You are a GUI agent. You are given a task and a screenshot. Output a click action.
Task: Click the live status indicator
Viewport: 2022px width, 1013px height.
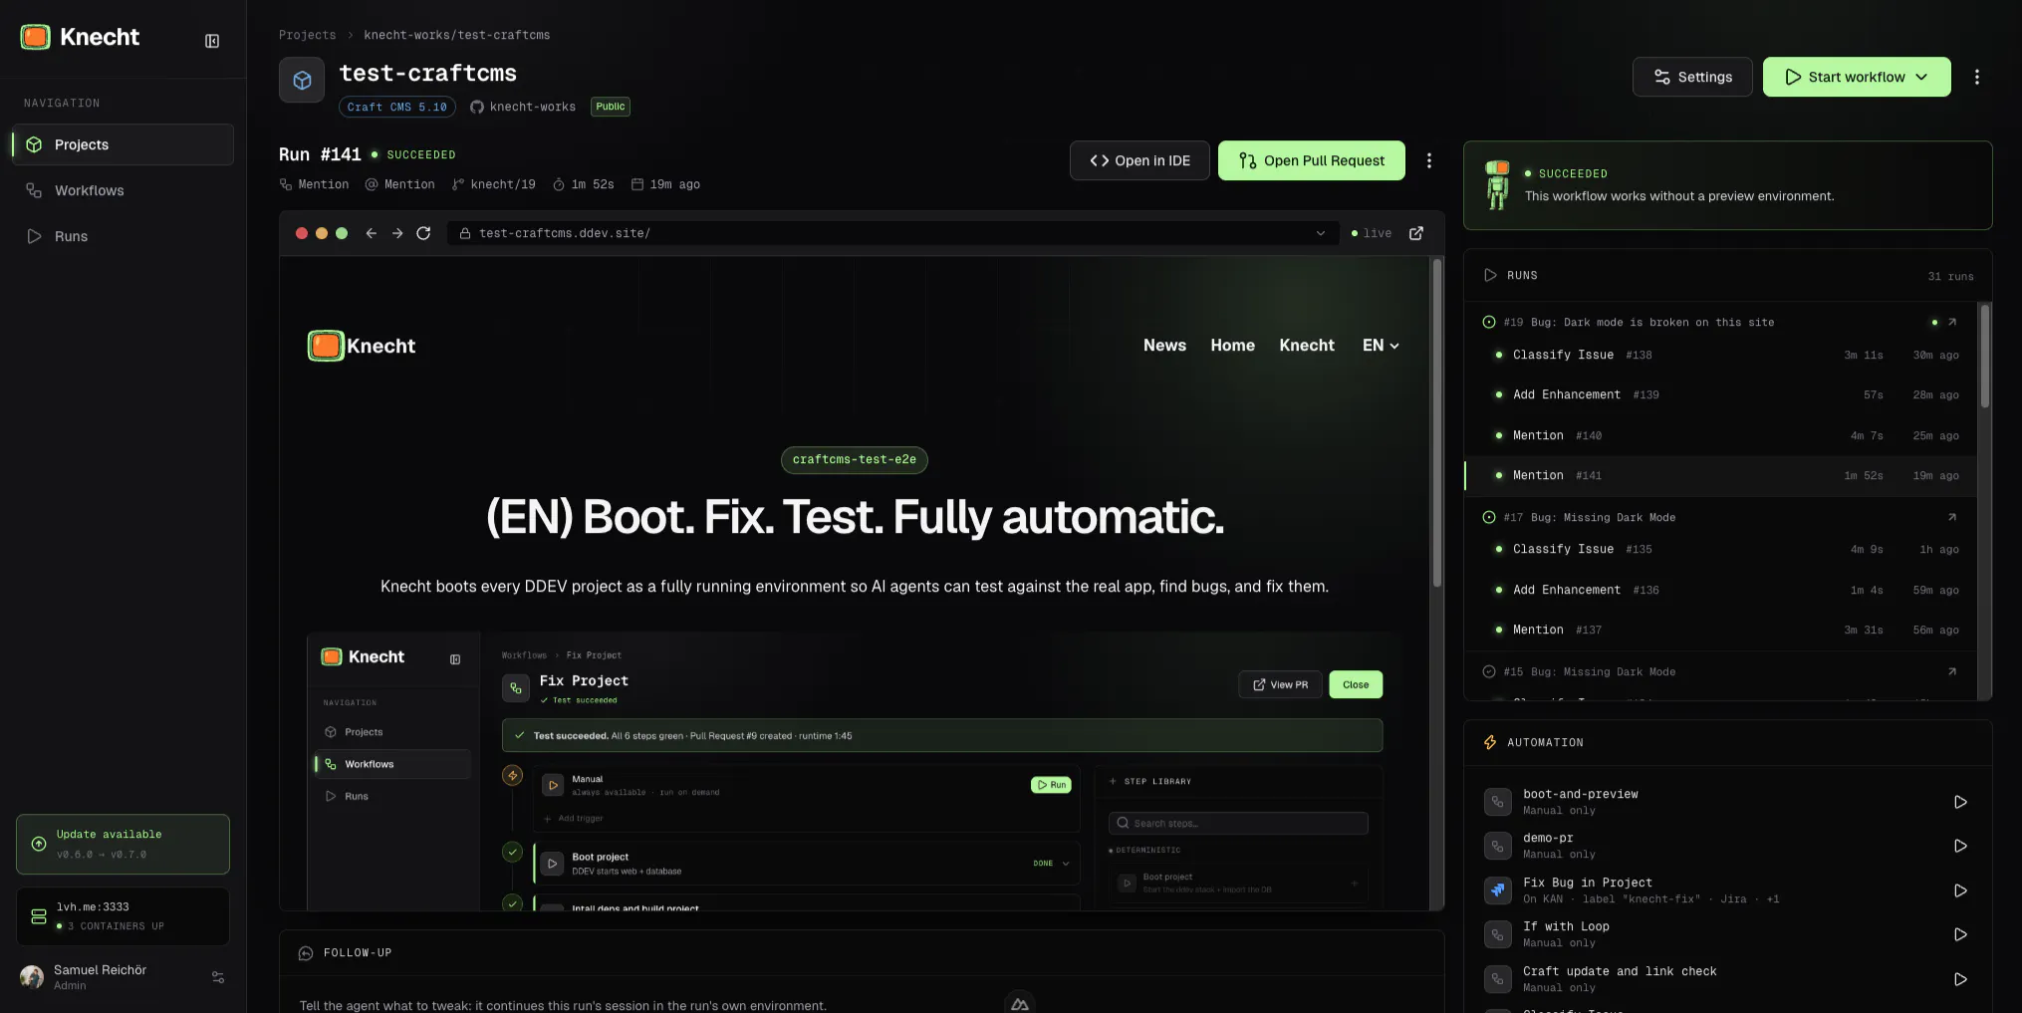1372,233
